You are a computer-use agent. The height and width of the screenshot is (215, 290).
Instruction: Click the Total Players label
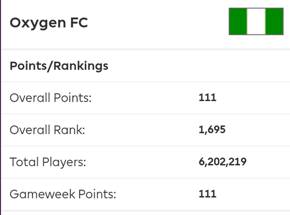point(48,162)
